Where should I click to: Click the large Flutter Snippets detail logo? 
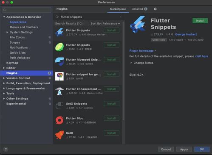(x=138, y=24)
